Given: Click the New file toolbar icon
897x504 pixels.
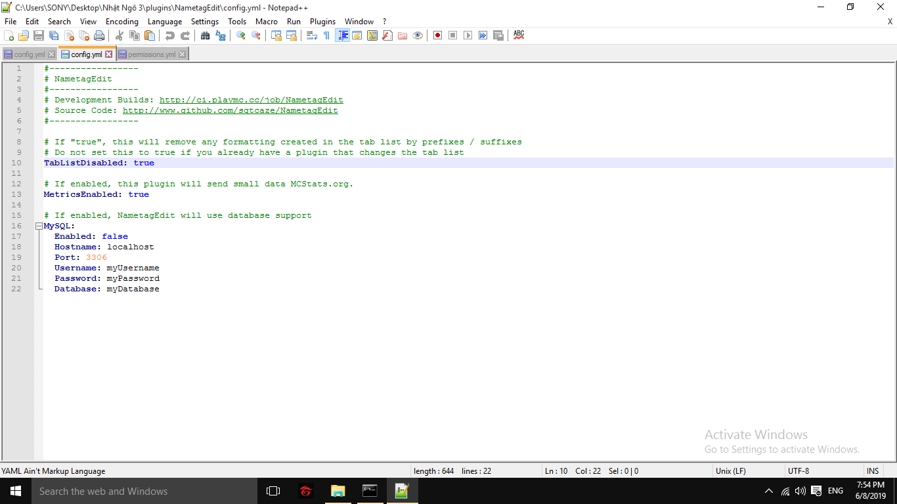Looking at the screenshot, I should tap(9, 35).
